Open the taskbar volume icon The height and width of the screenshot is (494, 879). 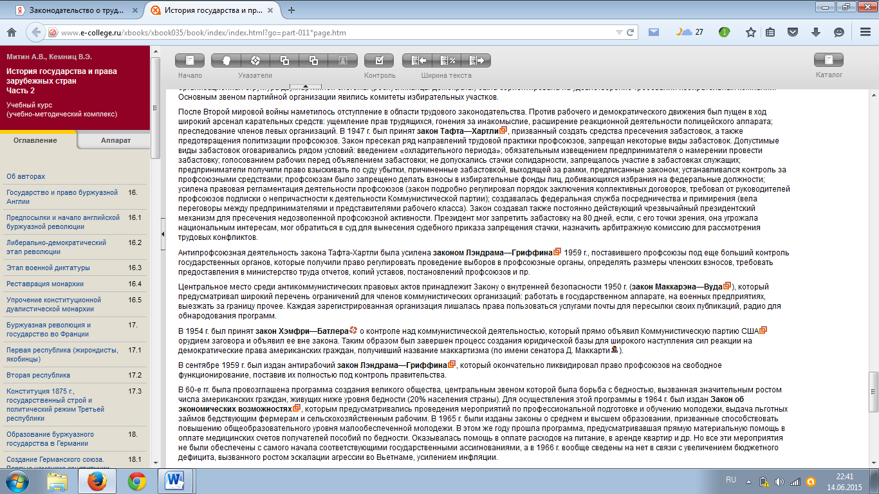point(780,481)
